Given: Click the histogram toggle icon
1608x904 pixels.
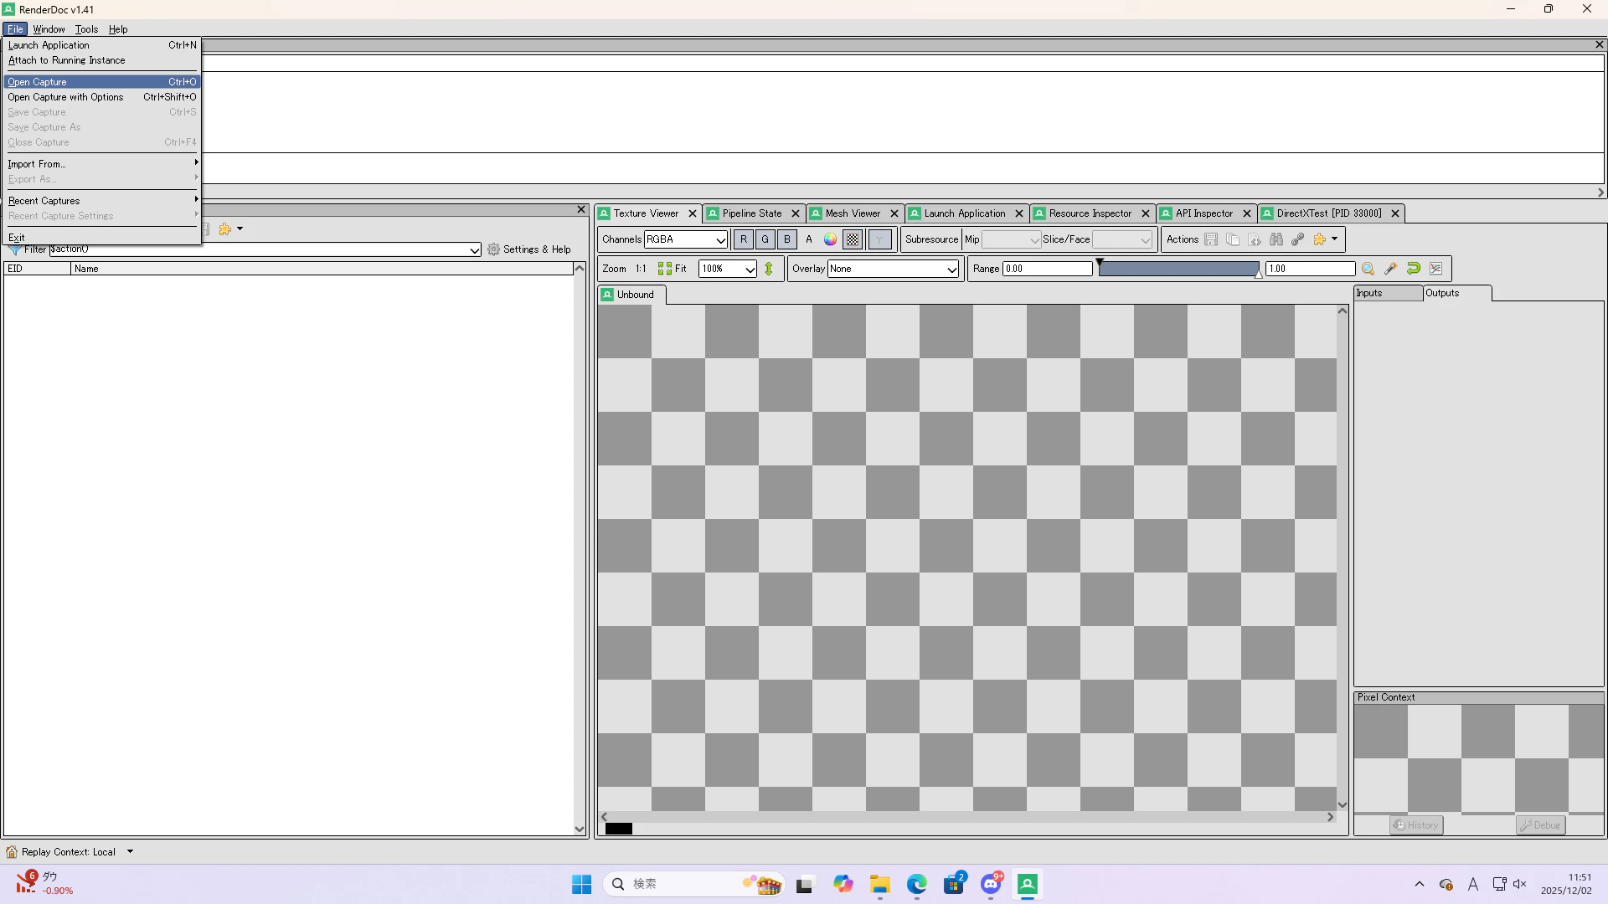Looking at the screenshot, I should 1435,269.
